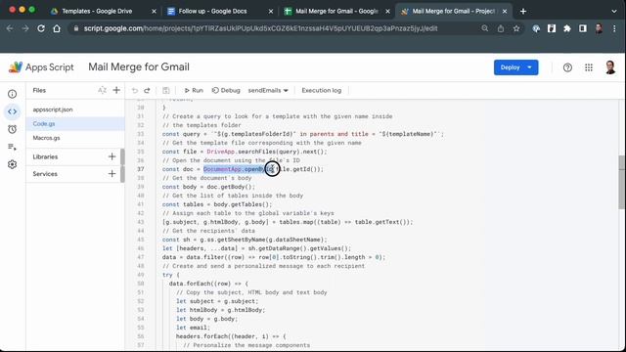Image resolution: width=626 pixels, height=352 pixels.
Task: Reload the page
Action: [41, 28]
